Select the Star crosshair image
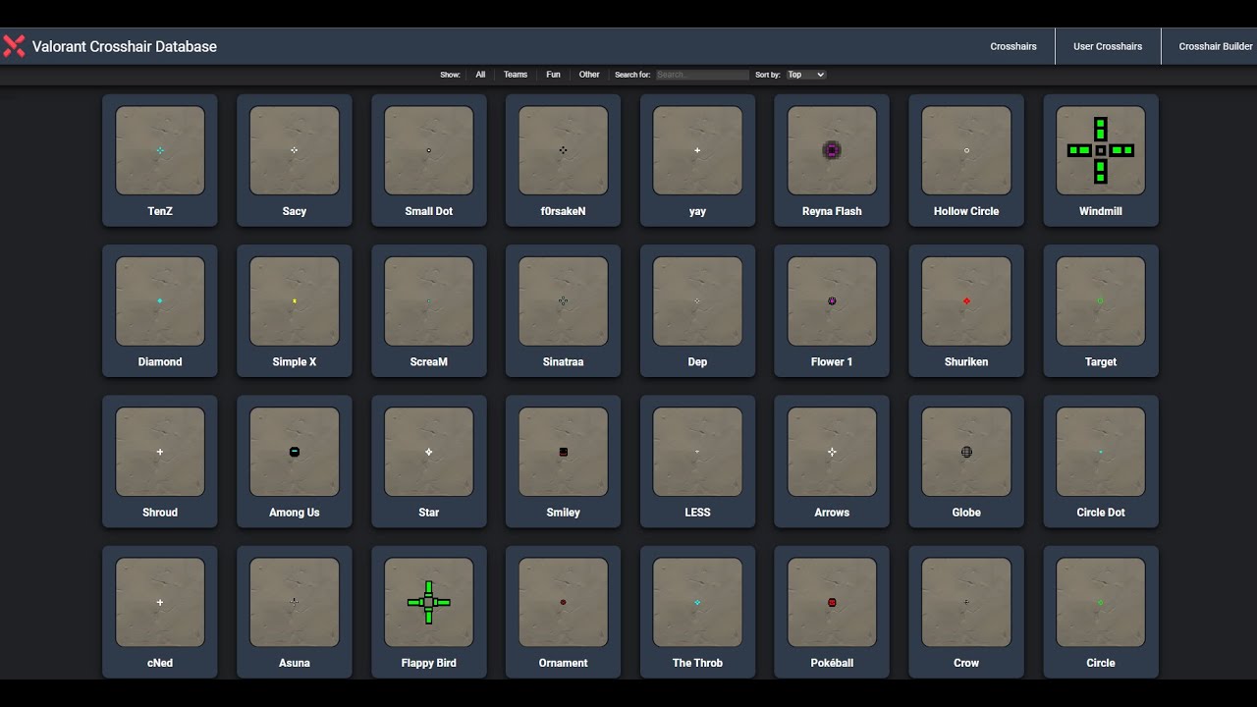This screenshot has height=707, width=1257. (x=429, y=452)
